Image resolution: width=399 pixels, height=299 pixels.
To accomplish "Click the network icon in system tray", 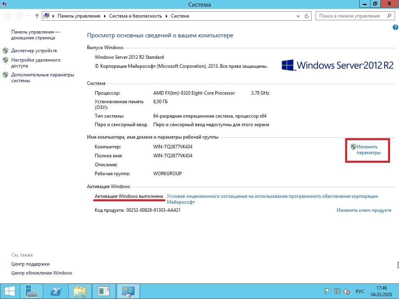I will click(x=337, y=291).
